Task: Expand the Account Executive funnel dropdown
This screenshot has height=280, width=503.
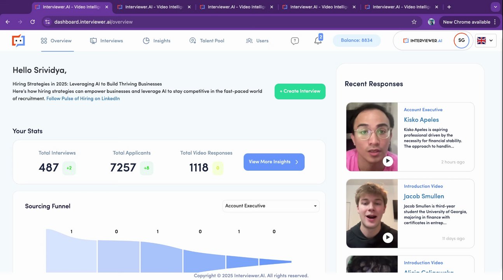Action: (271, 206)
